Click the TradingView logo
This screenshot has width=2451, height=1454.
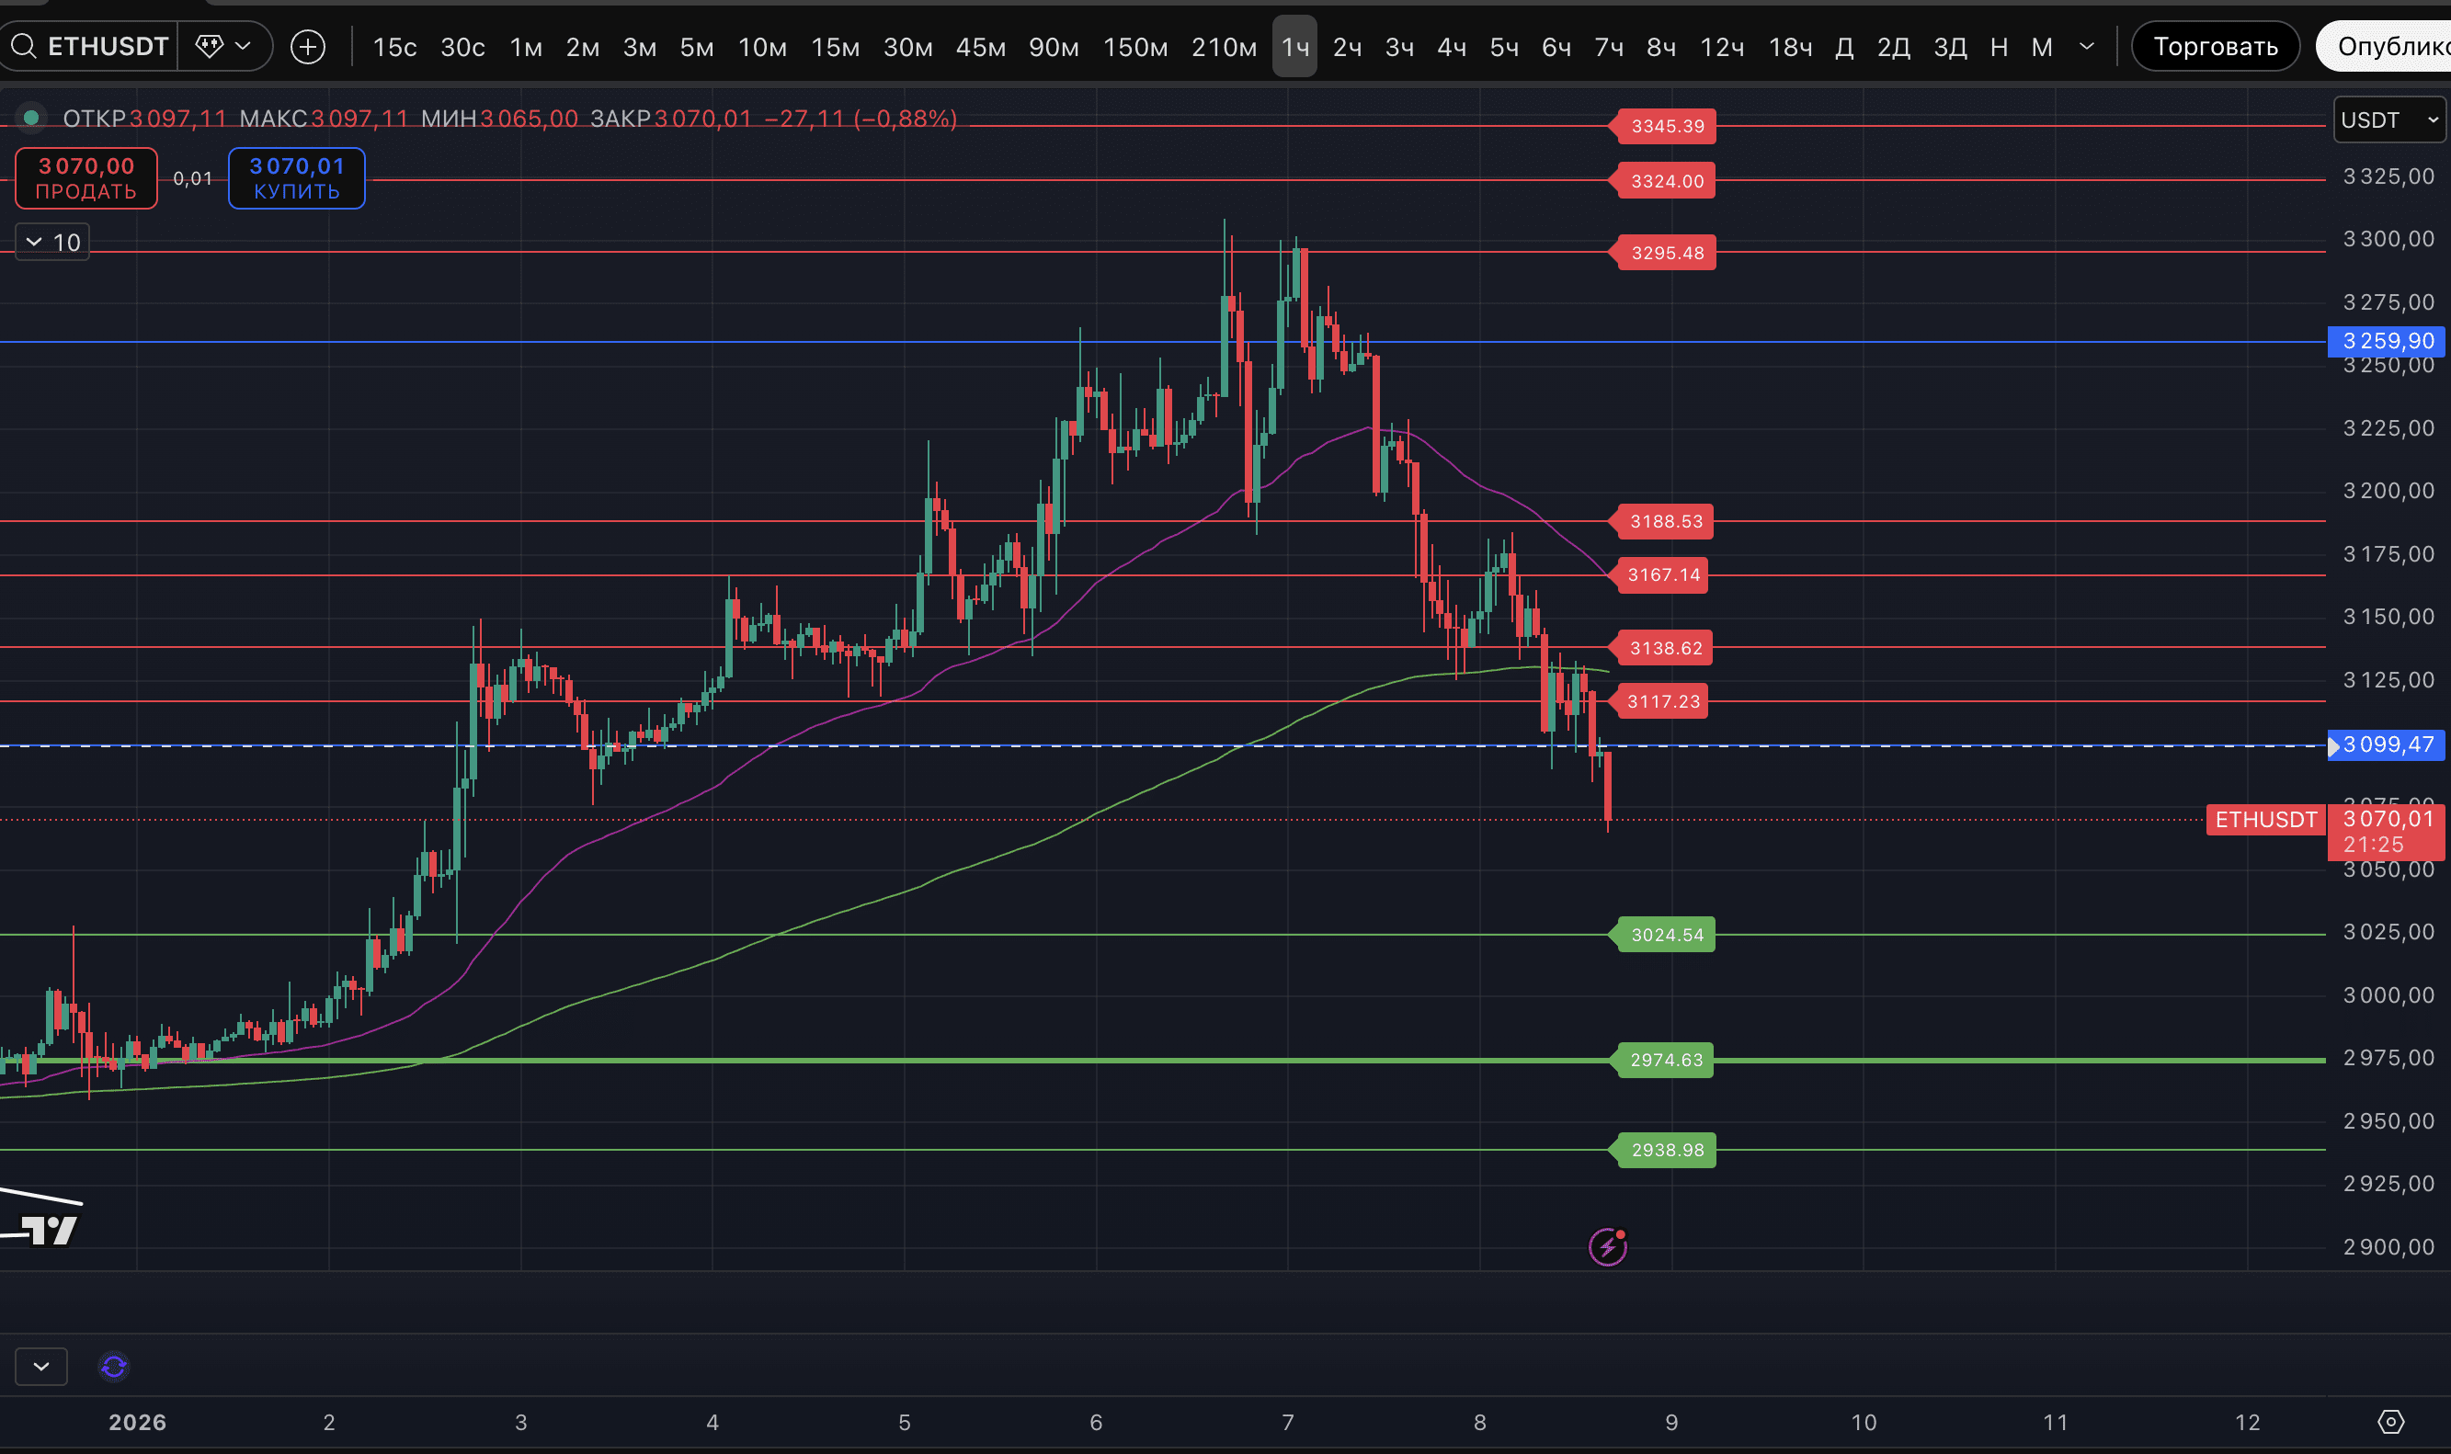pyautogui.click(x=49, y=1229)
